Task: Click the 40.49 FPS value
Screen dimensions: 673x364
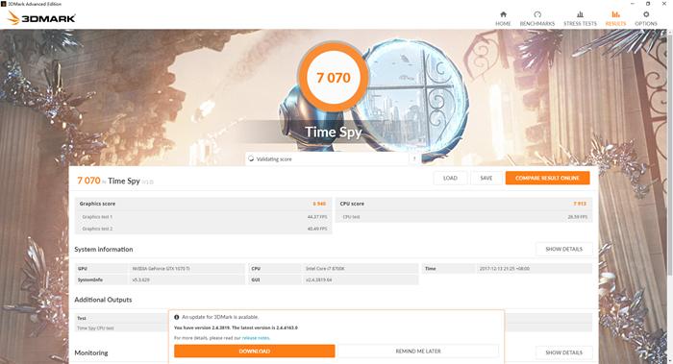Action: 317,229
